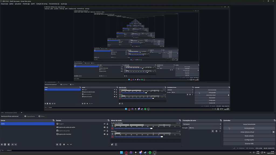
Task: Move scene up in Cenas panel
Action: tap(12, 145)
